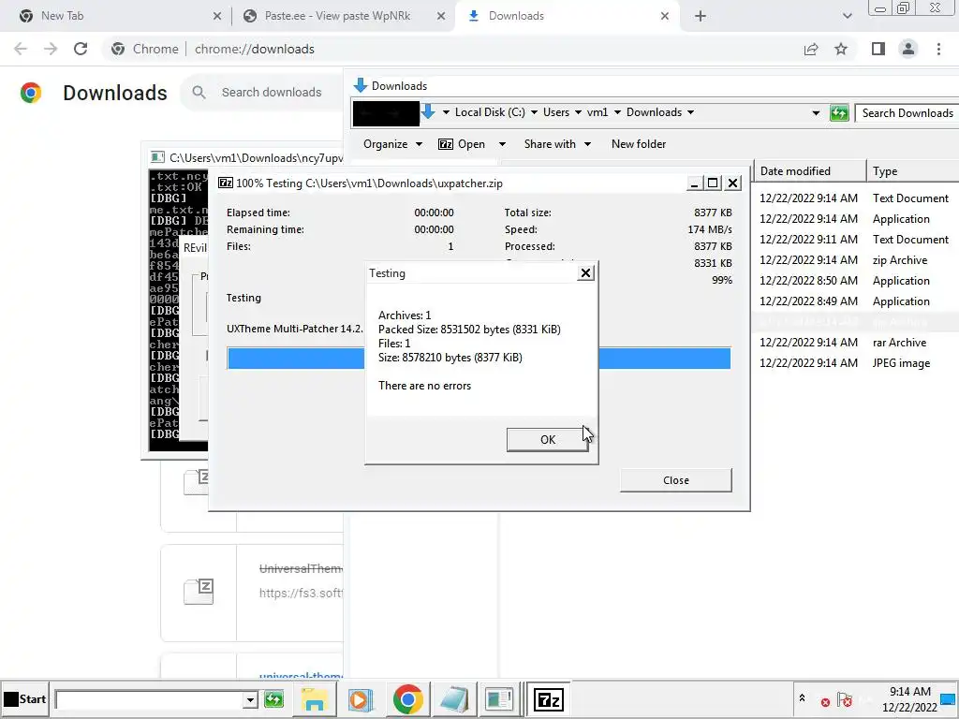Click the blue 7-Zip testing progress bar
Viewport: 959px width, 719px height.
[x=479, y=359]
